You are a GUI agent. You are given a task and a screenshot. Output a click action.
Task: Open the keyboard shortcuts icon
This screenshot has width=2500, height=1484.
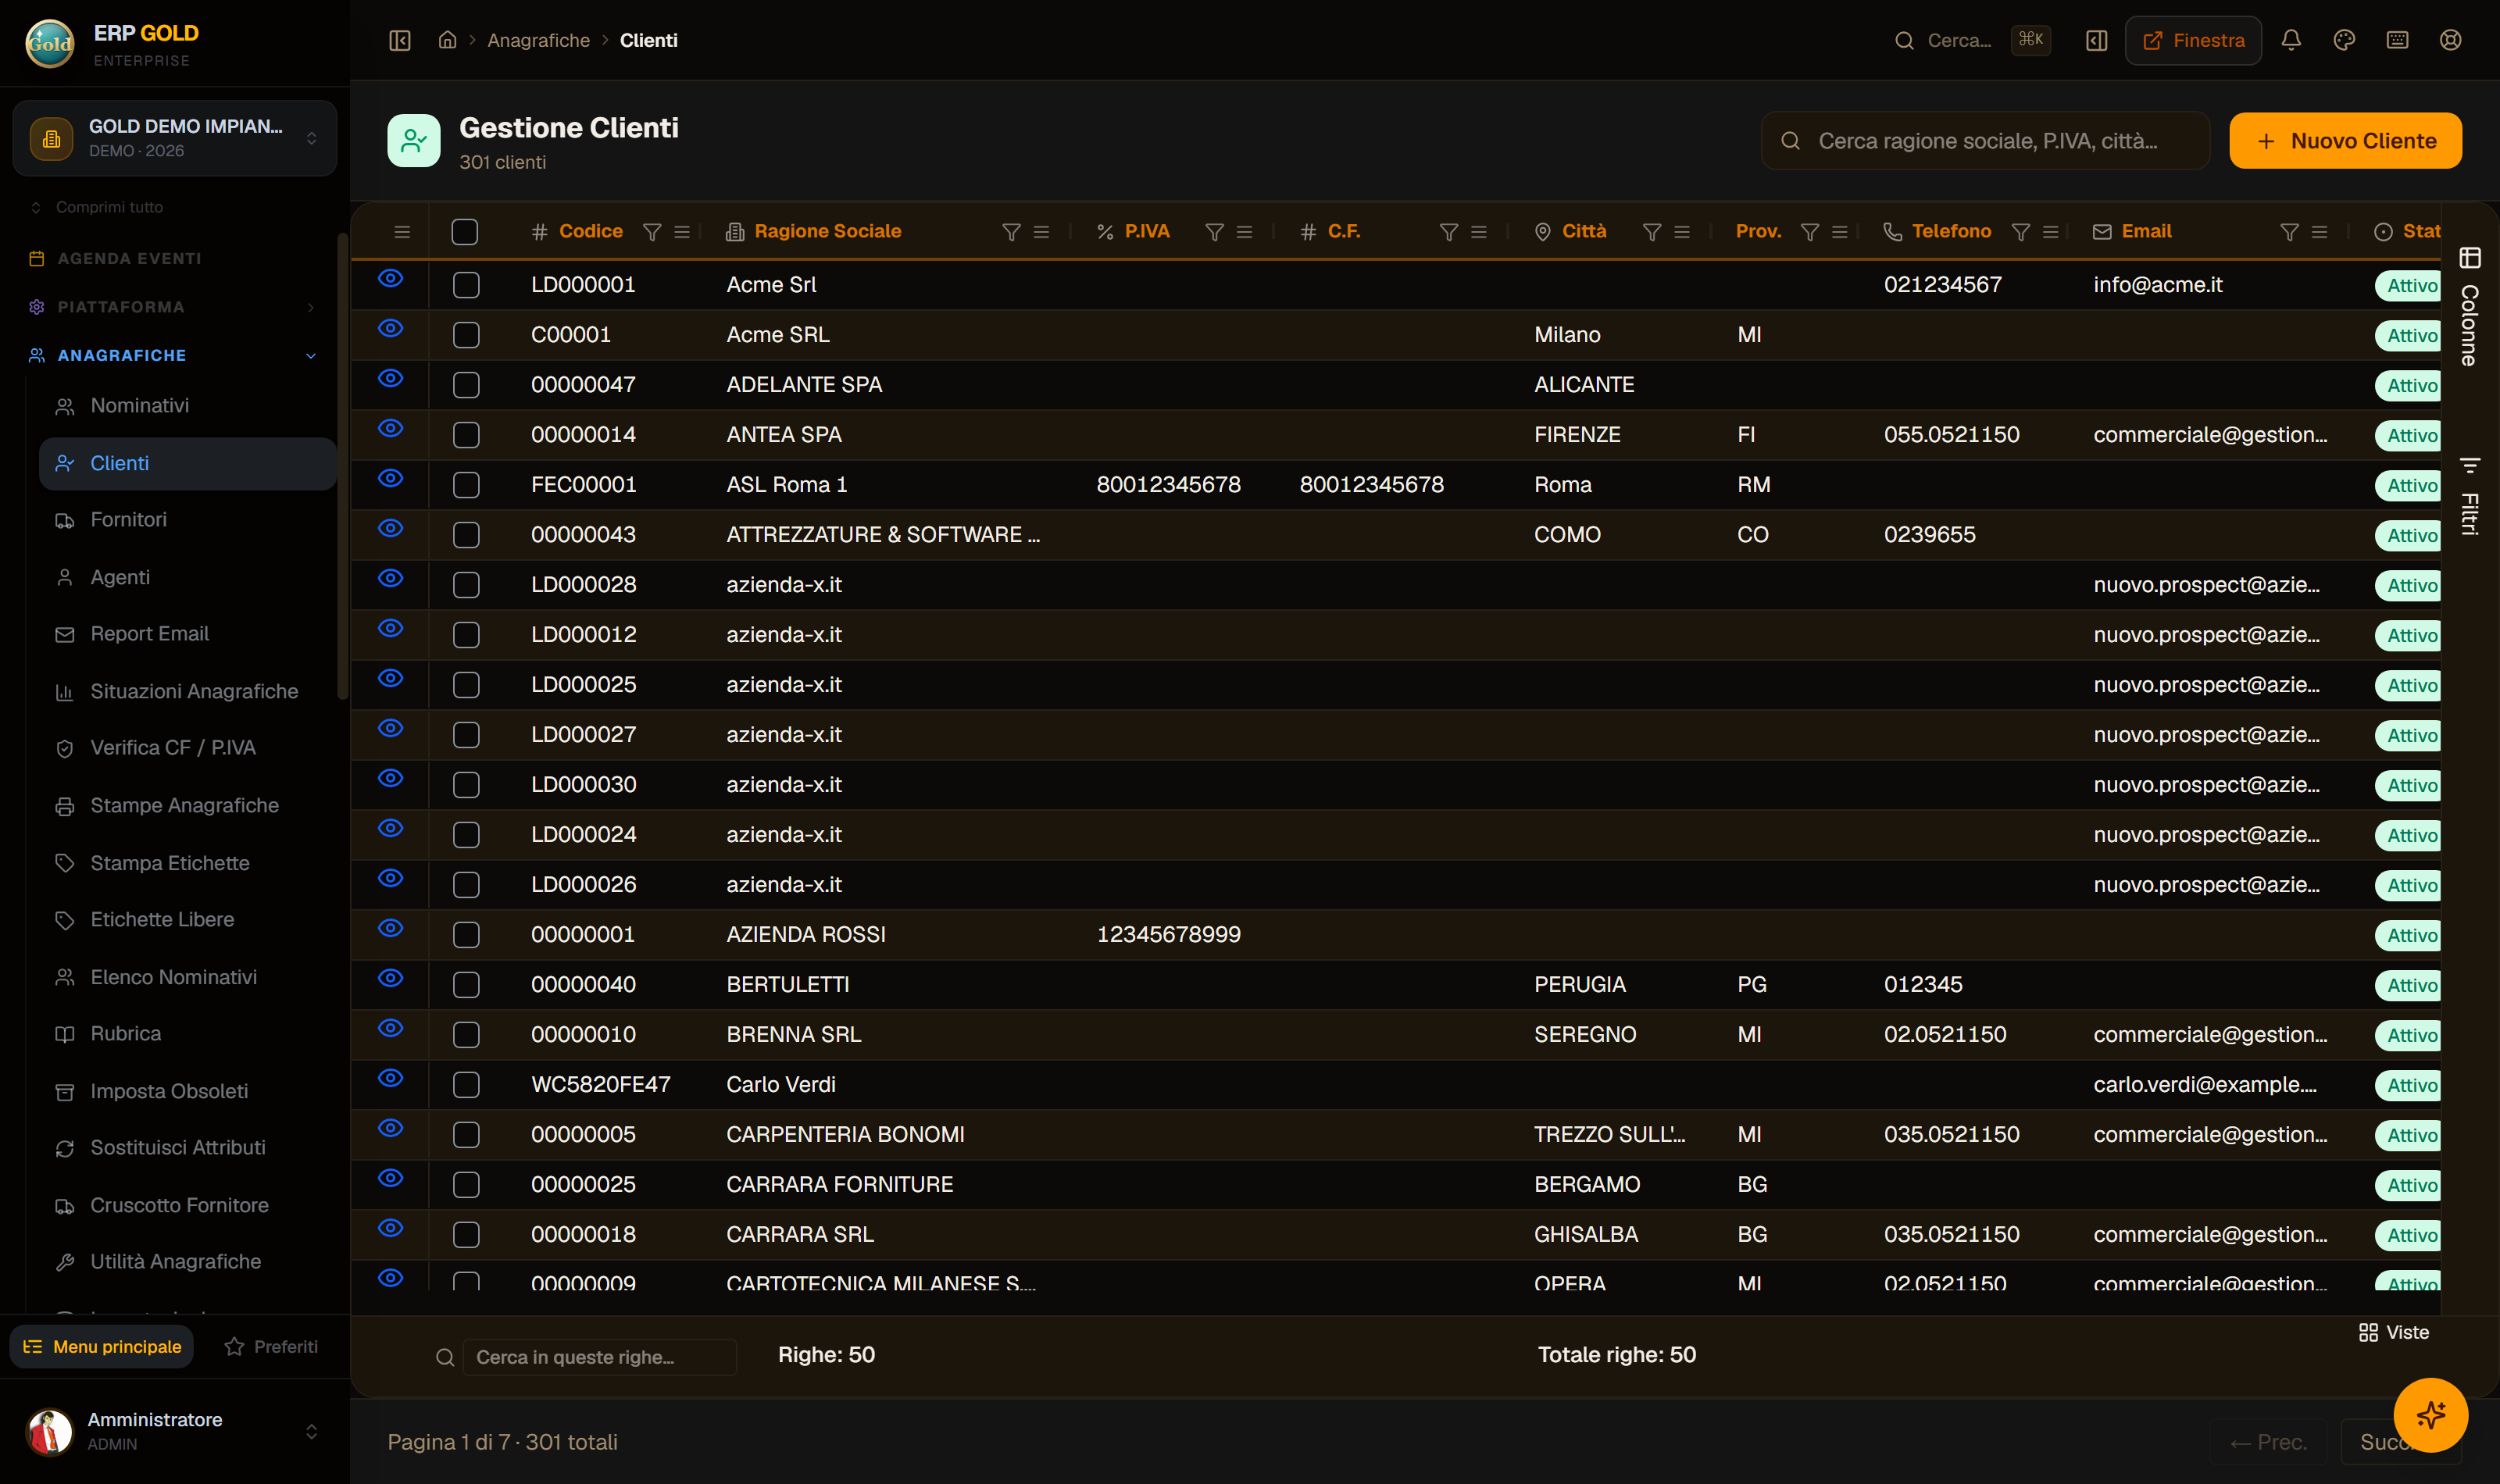coord(2397,40)
